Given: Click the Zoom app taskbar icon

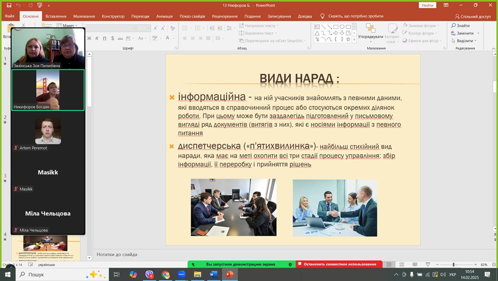Looking at the screenshot, I should pos(181,274).
